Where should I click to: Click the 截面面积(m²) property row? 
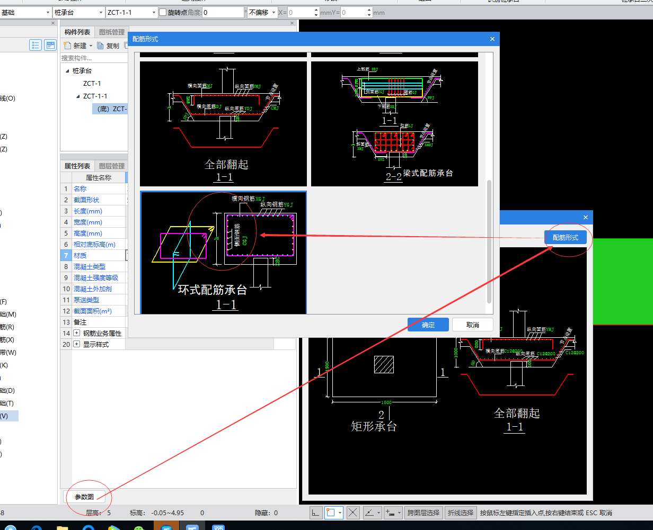93,311
